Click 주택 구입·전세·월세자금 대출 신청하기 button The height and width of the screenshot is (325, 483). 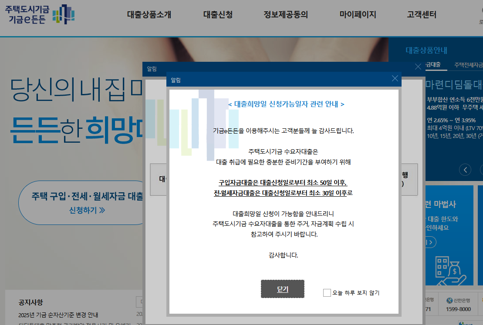(x=81, y=202)
